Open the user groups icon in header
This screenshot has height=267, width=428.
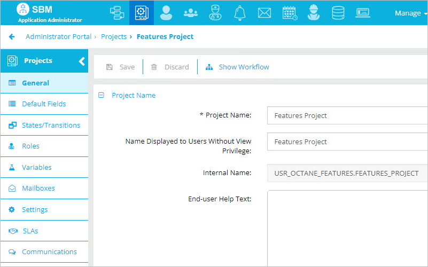pyautogui.click(x=190, y=13)
